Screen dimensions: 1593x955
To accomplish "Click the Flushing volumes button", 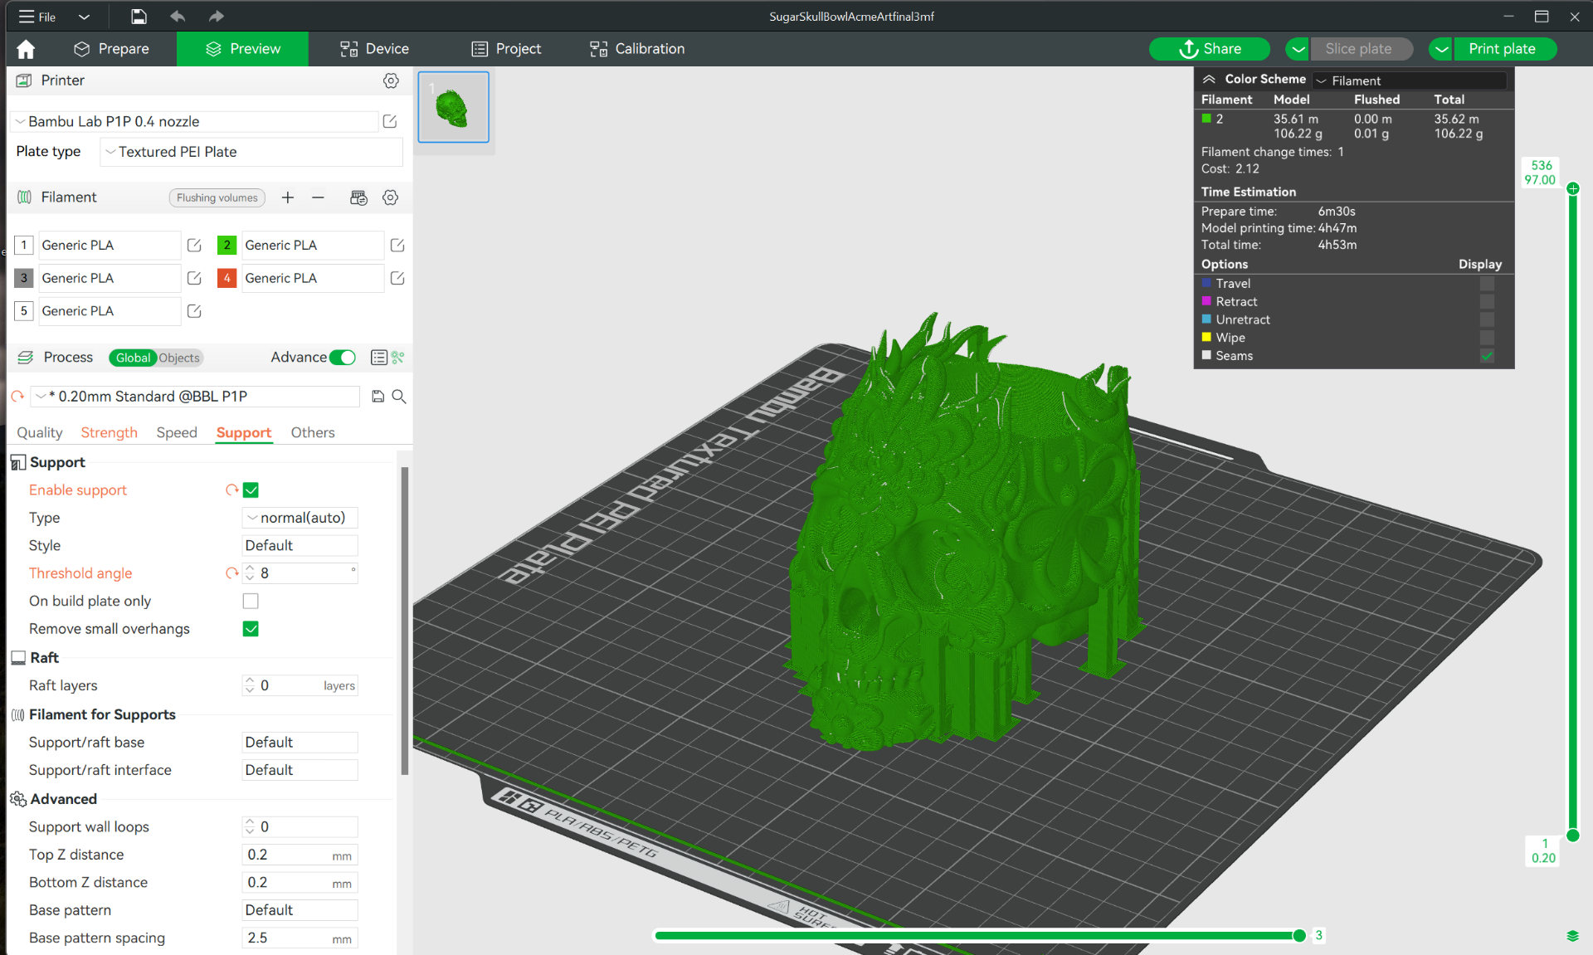I will 217,197.
